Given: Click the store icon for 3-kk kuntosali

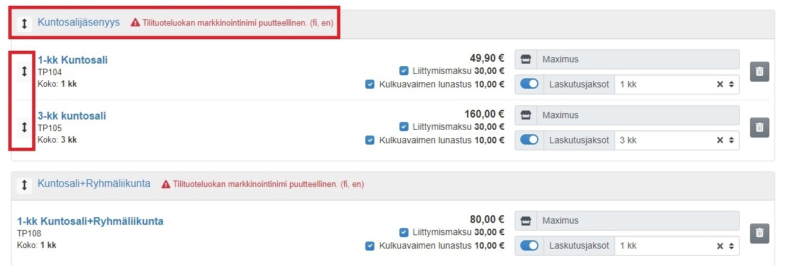Looking at the screenshot, I should tap(526, 116).
